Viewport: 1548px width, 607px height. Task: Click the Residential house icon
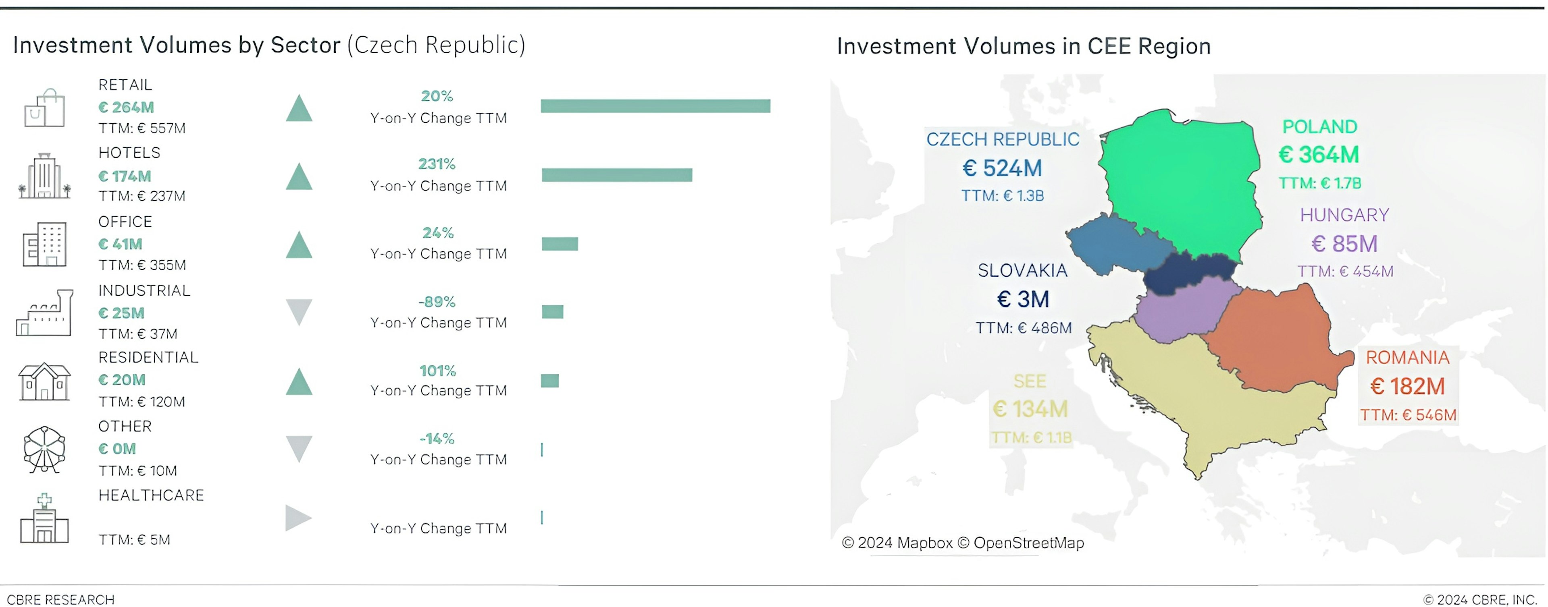44,381
